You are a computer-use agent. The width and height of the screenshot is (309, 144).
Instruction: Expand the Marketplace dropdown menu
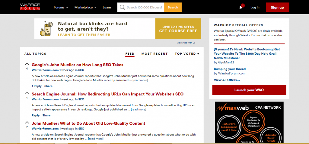coord(85,7)
